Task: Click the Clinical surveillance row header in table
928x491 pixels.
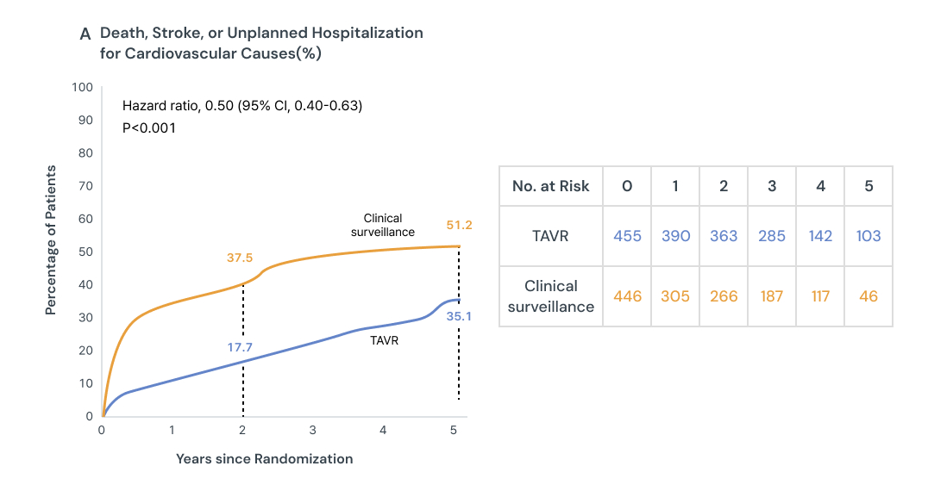Action: pyautogui.click(x=550, y=295)
